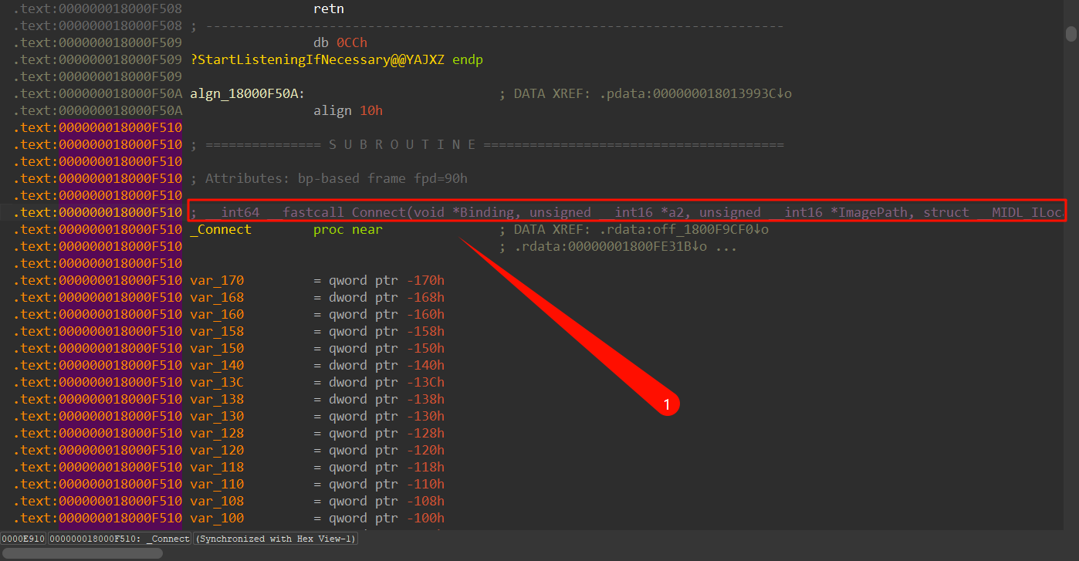
Task: Select the StartListeningIfNecessary endp line
Action: [x=336, y=60]
